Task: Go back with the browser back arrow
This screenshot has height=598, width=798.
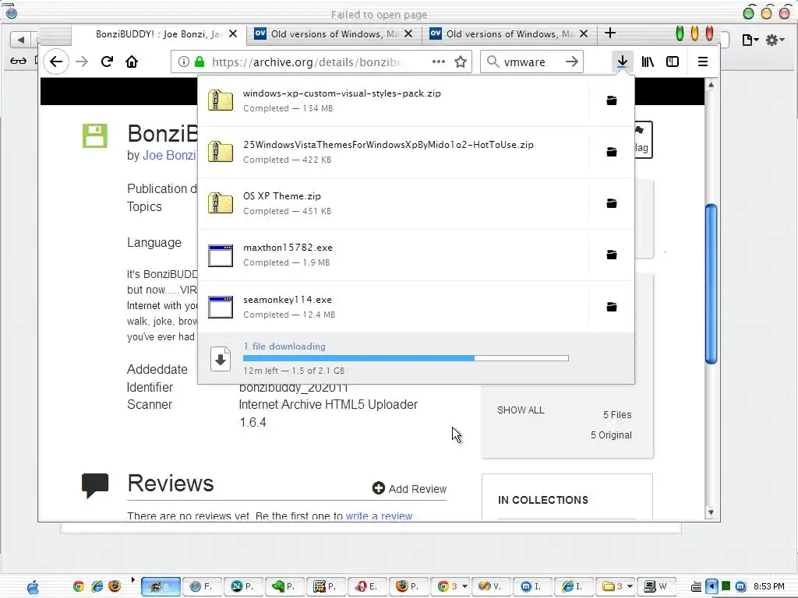Action: 56,62
